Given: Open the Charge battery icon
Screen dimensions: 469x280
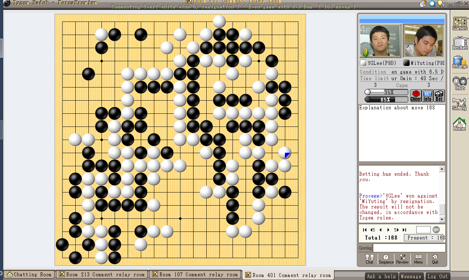Looking at the screenshot, I should click(460, 62).
